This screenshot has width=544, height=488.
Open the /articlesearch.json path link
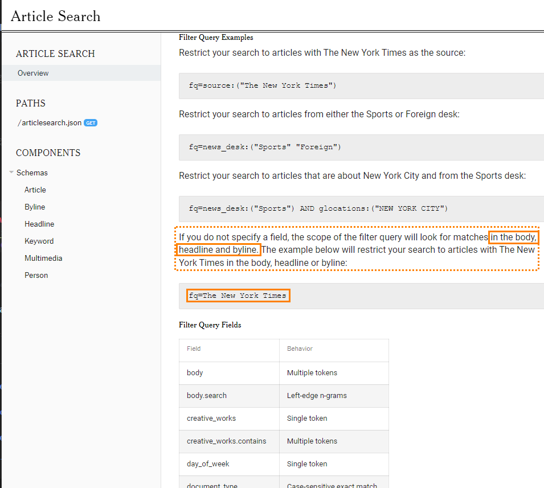tap(50, 123)
